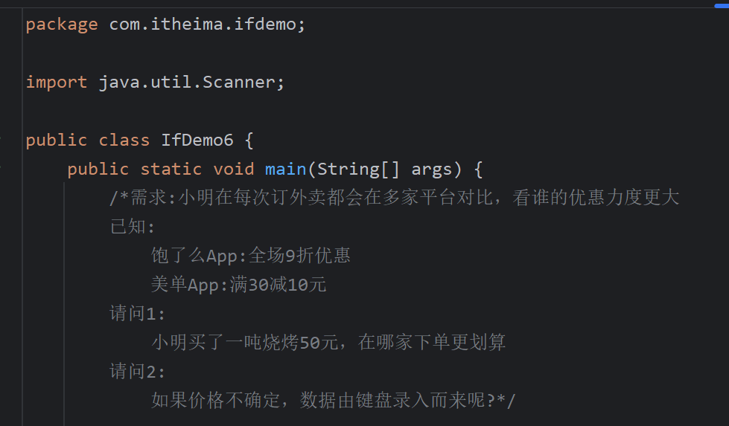The width and height of the screenshot is (729, 426).
Task: Click the static keyword
Action: click(x=171, y=170)
